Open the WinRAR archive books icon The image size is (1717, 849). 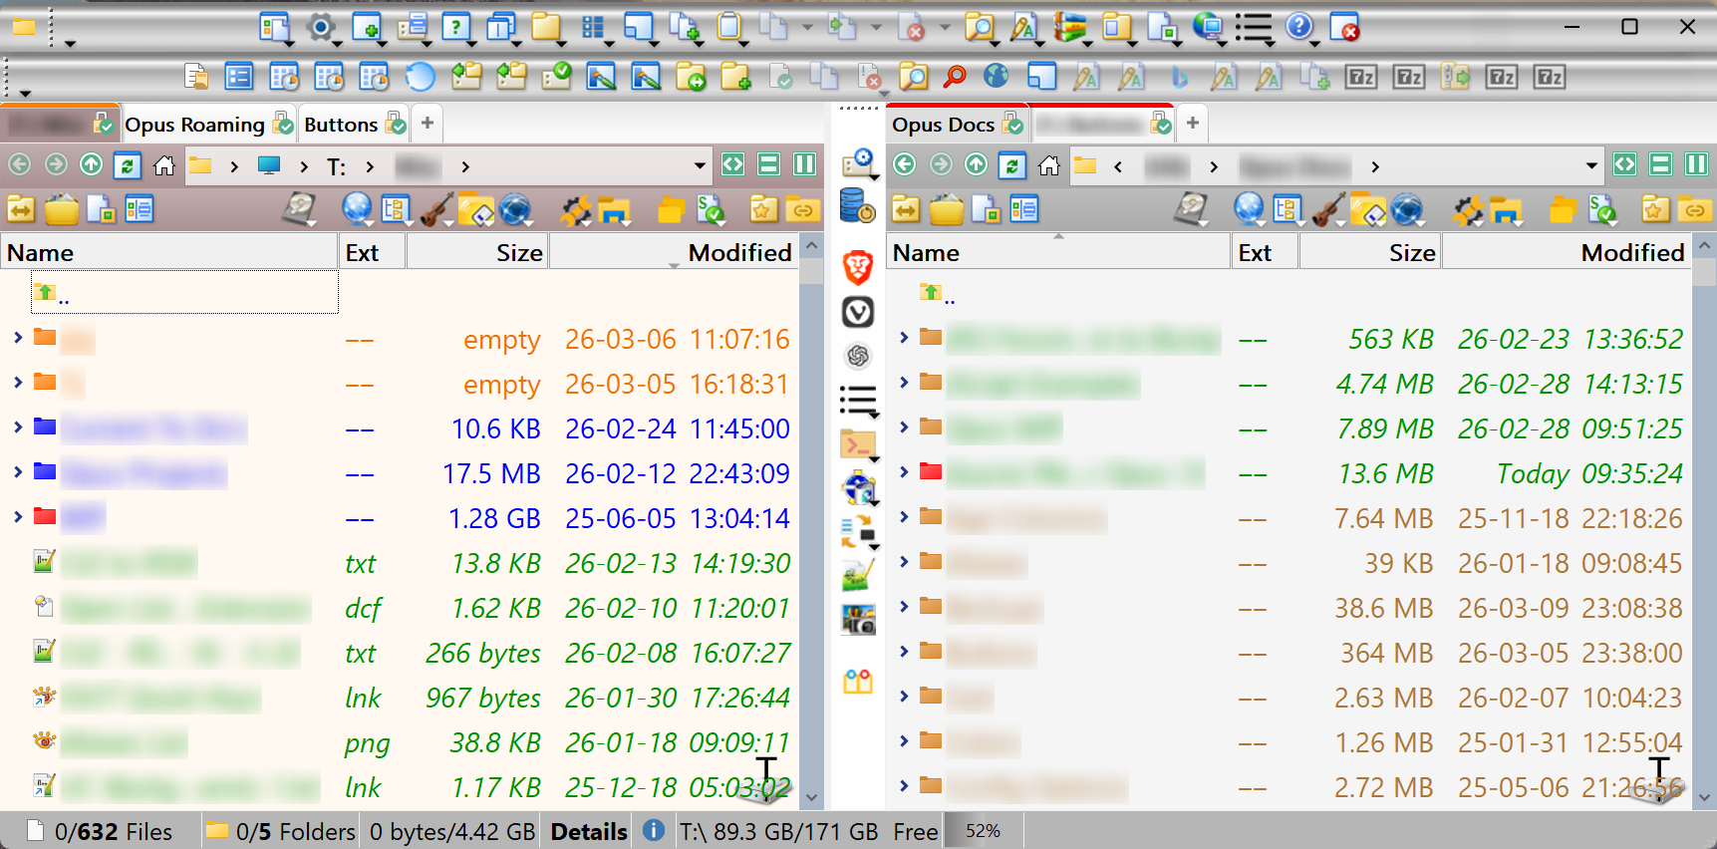coord(1070,27)
